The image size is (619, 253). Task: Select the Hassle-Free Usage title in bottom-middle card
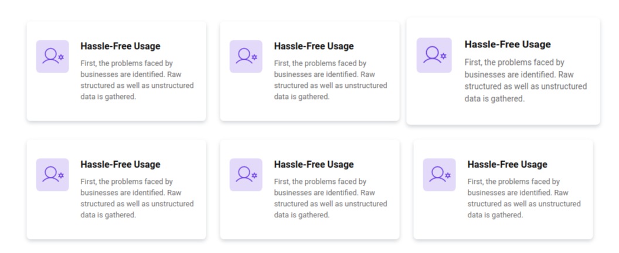(x=314, y=165)
